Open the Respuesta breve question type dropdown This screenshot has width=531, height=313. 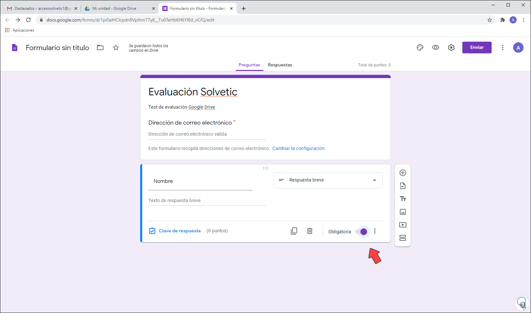[x=328, y=180]
